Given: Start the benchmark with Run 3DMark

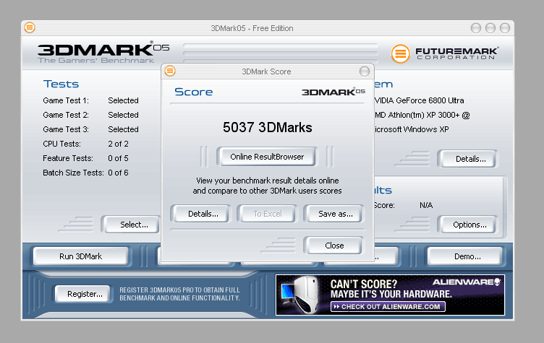Looking at the screenshot, I should (80, 256).
